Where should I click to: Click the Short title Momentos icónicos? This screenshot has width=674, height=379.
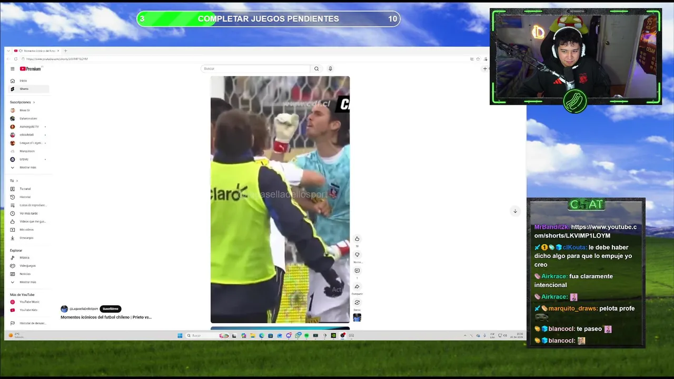[x=106, y=317]
